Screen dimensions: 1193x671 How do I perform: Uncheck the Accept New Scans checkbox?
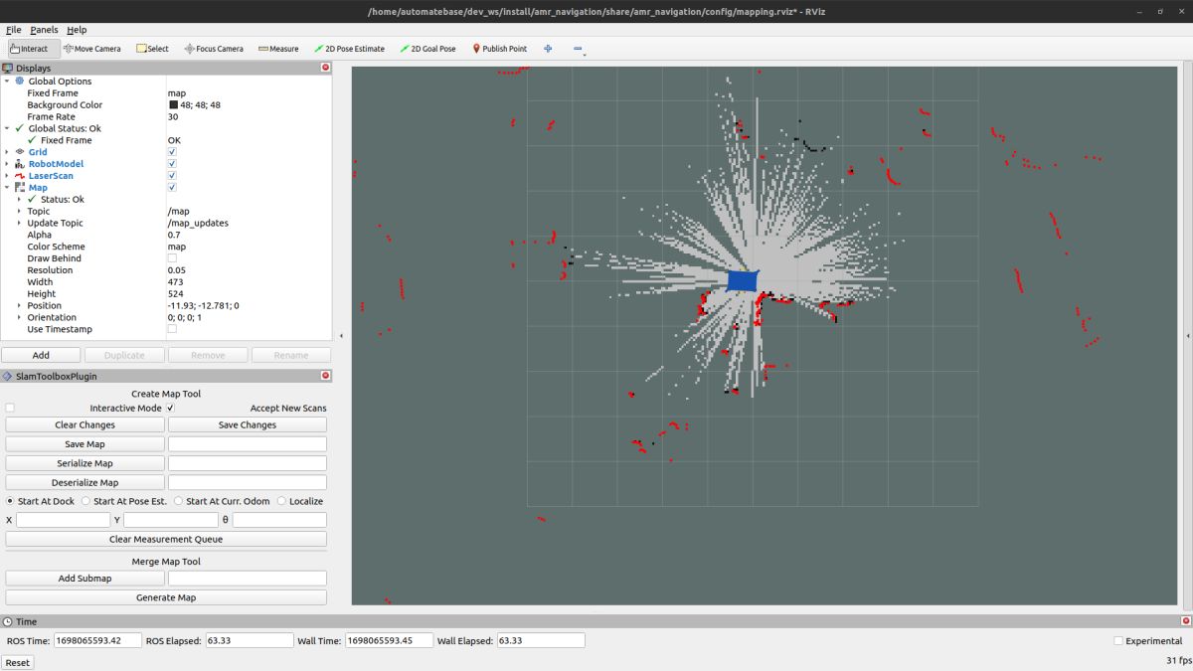[170, 408]
